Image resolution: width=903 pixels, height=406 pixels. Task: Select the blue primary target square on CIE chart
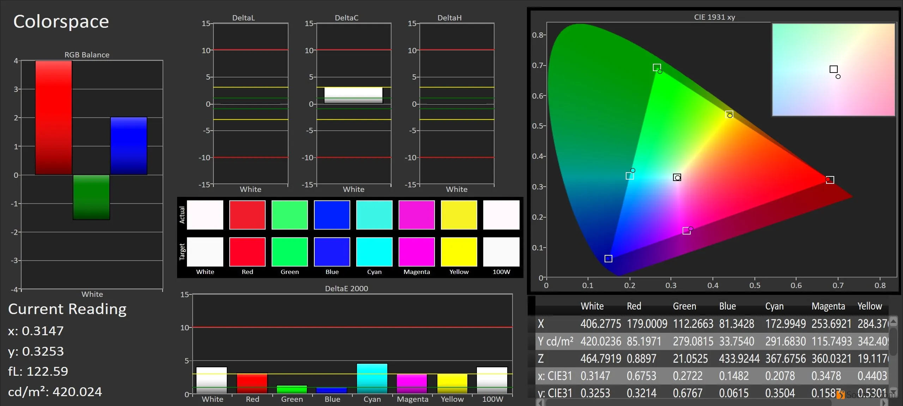point(608,258)
